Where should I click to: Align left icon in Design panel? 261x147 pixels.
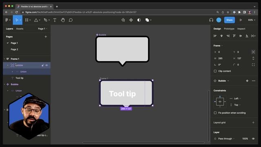click(x=215, y=36)
